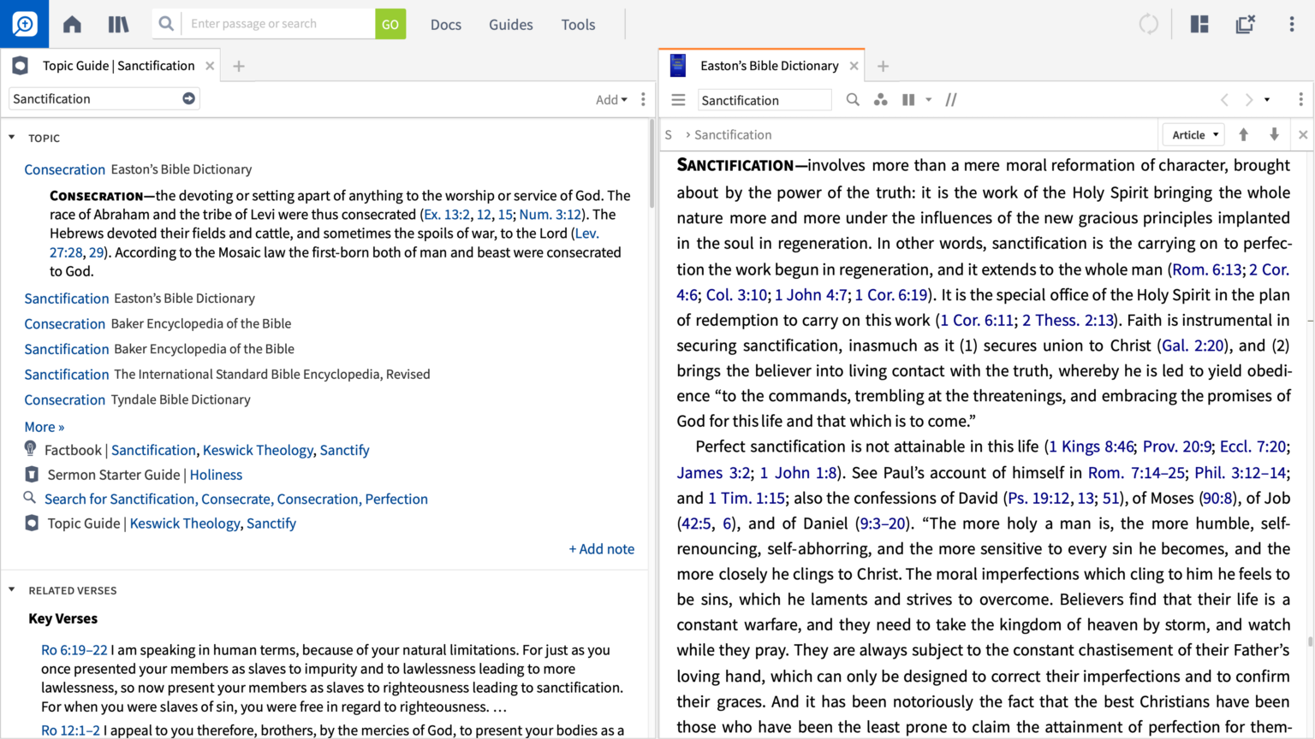Open the Article view dropdown
This screenshot has width=1315, height=739.
tap(1193, 134)
